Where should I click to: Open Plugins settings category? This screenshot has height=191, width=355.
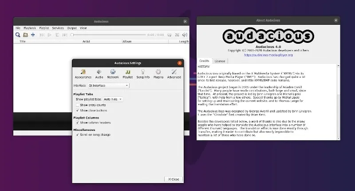(158, 73)
